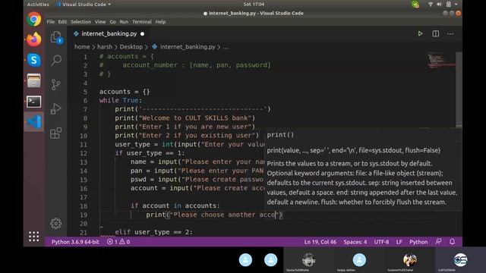Image resolution: width=486 pixels, height=273 pixels.
Task: Open the Terminal from the dock
Action: tap(33, 102)
